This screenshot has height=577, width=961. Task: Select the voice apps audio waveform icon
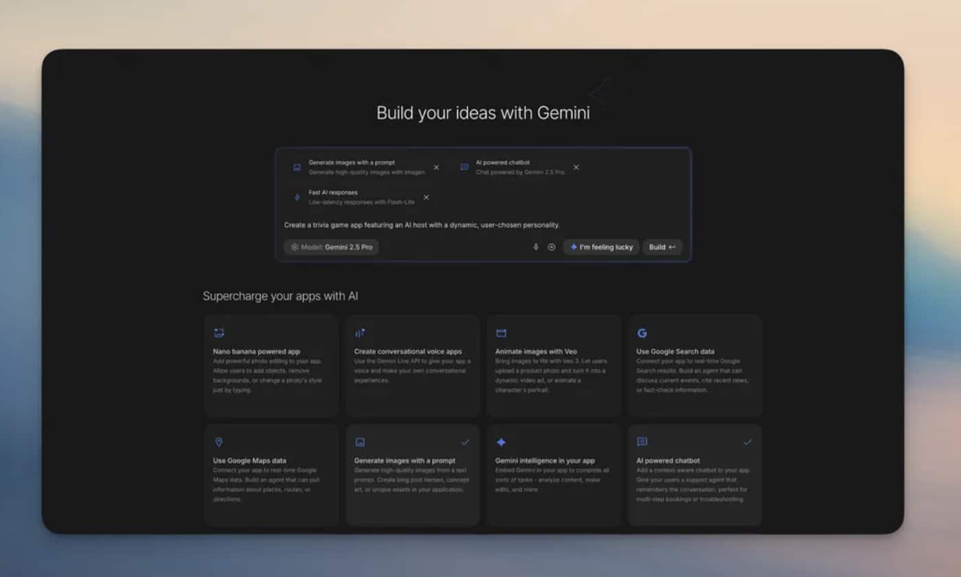(359, 332)
